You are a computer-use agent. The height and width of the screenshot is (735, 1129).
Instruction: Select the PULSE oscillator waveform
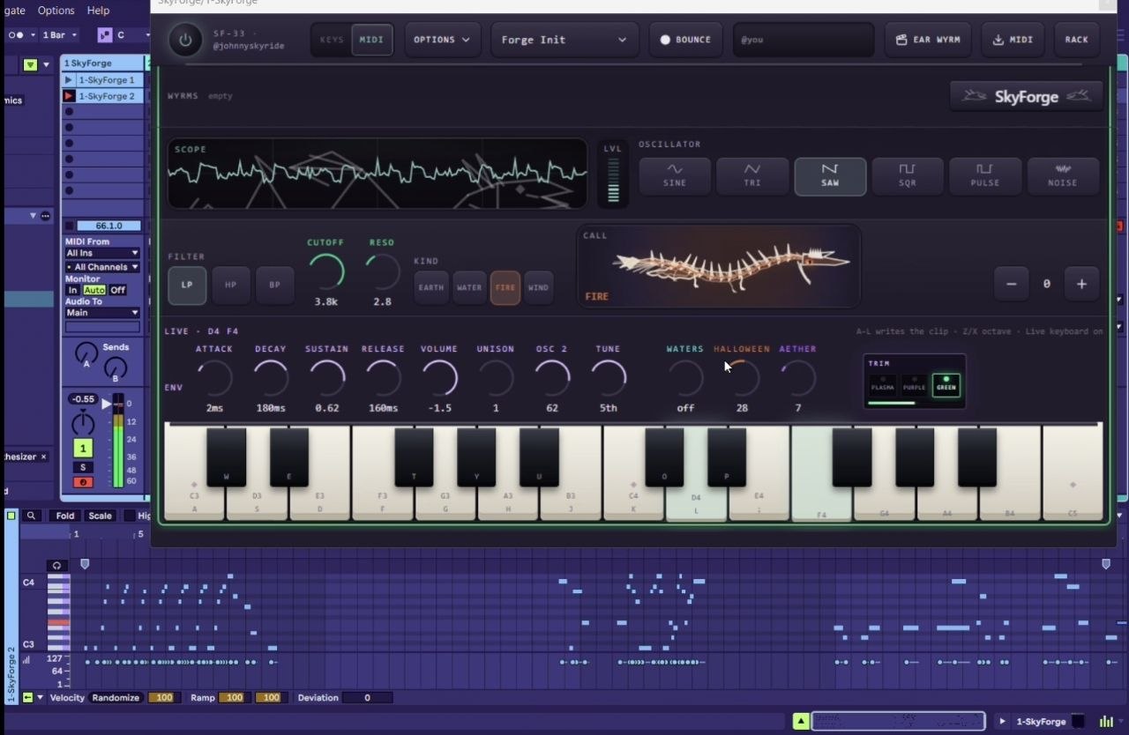[x=985, y=176]
